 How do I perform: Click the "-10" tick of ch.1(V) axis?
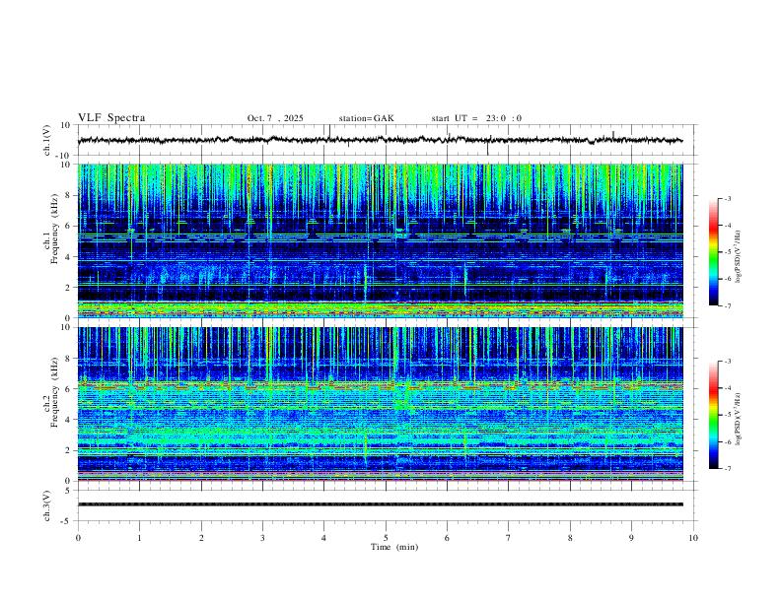point(62,156)
